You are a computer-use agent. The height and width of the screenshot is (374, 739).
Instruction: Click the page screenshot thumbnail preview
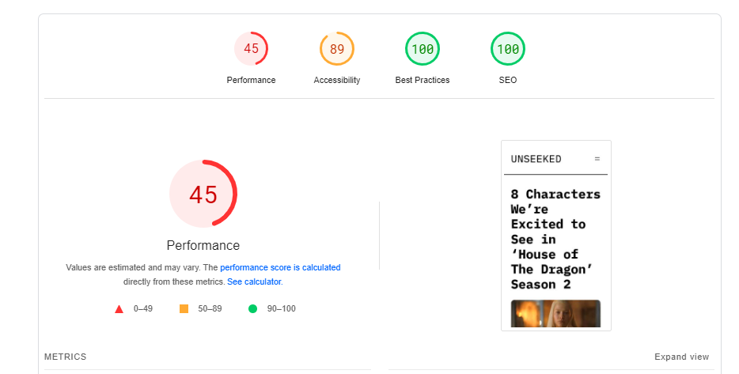click(x=556, y=236)
